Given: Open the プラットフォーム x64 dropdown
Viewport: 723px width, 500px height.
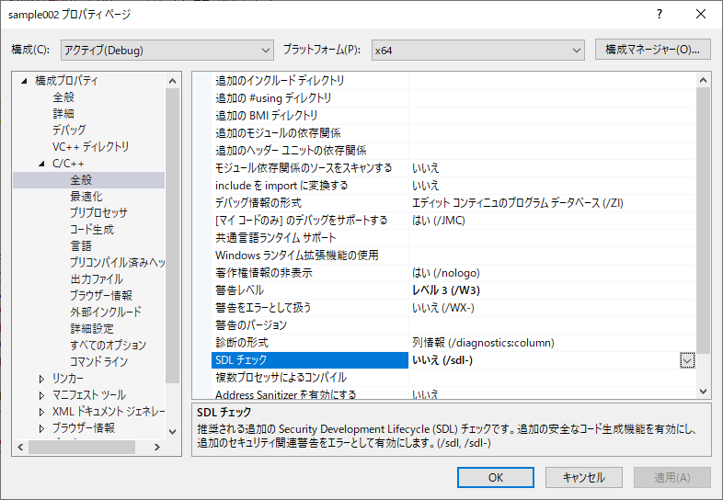Looking at the screenshot, I should [x=476, y=50].
